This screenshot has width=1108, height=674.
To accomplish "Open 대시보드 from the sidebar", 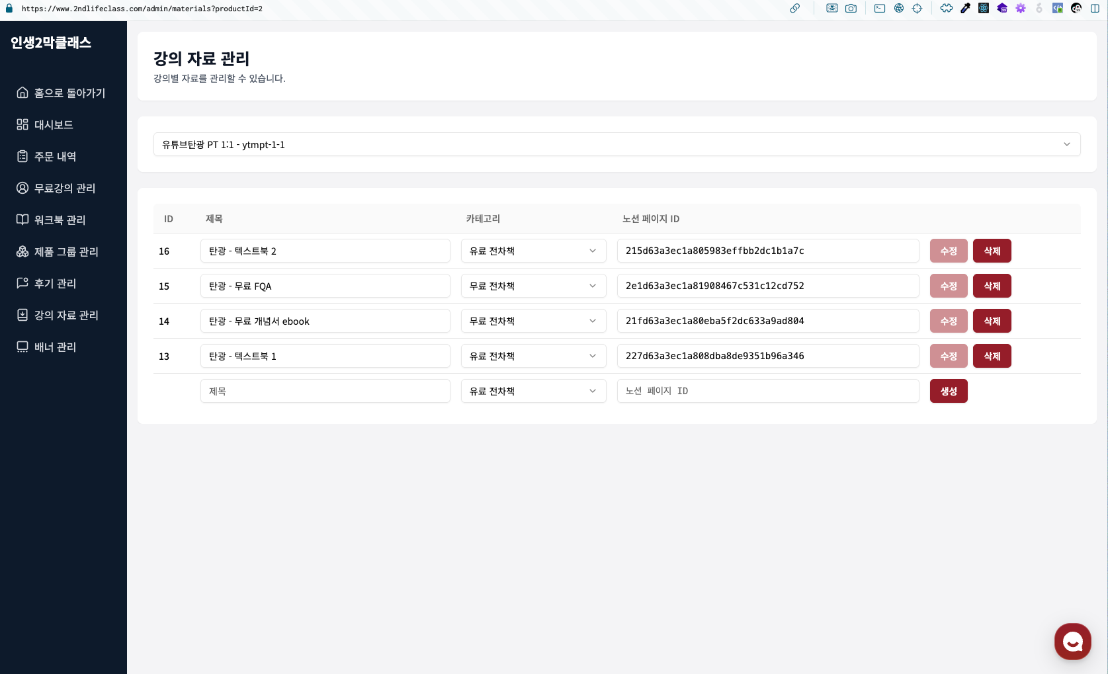I will pyautogui.click(x=53, y=124).
